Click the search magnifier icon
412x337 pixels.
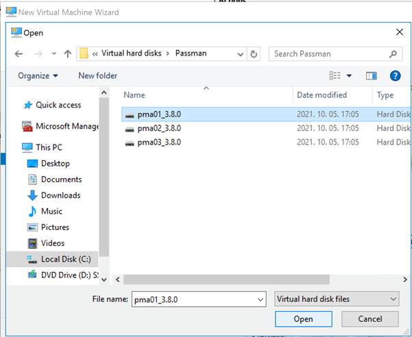tap(393, 54)
